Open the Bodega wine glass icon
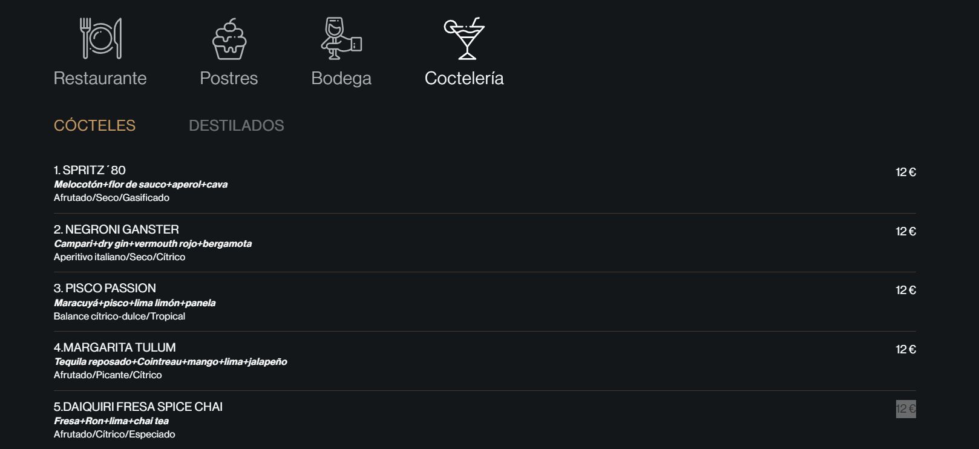The width and height of the screenshot is (979, 449). pyautogui.click(x=341, y=39)
